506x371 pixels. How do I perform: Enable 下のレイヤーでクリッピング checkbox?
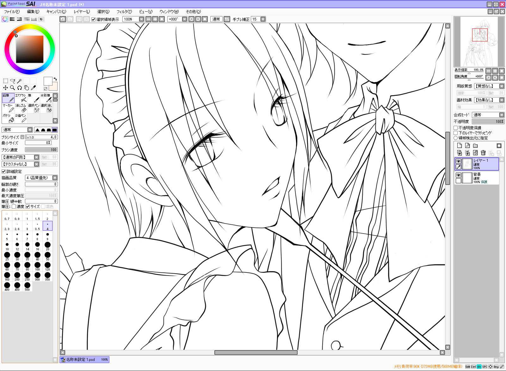(456, 133)
